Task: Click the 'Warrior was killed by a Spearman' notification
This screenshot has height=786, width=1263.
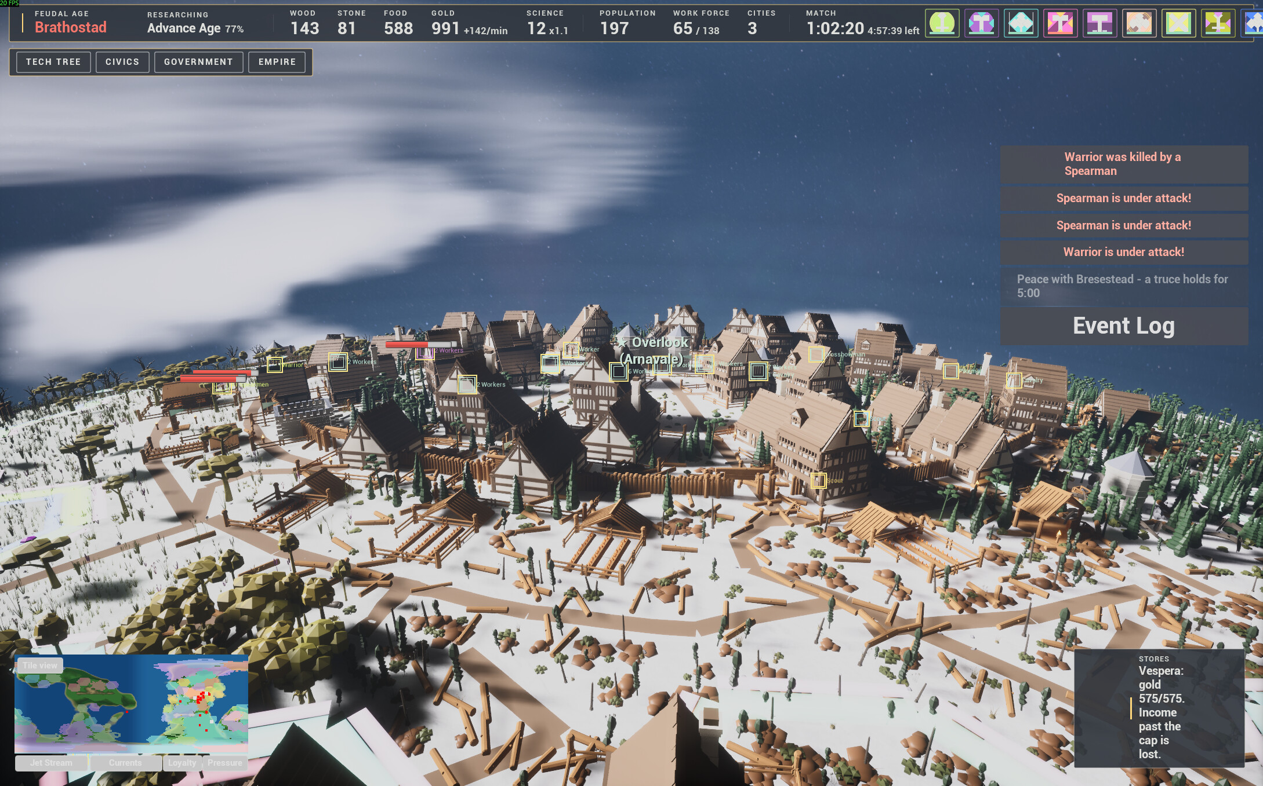Action: [1124, 164]
